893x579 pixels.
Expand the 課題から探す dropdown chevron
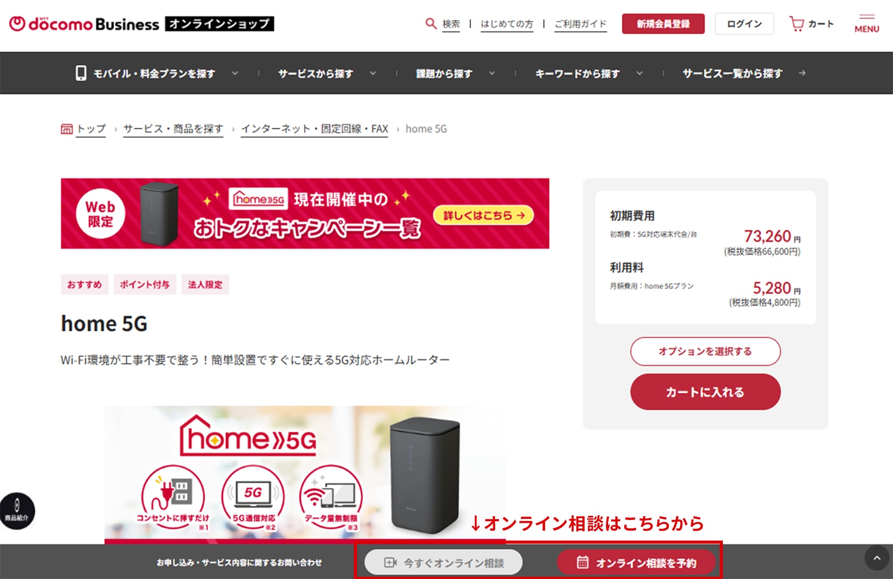[x=492, y=73]
